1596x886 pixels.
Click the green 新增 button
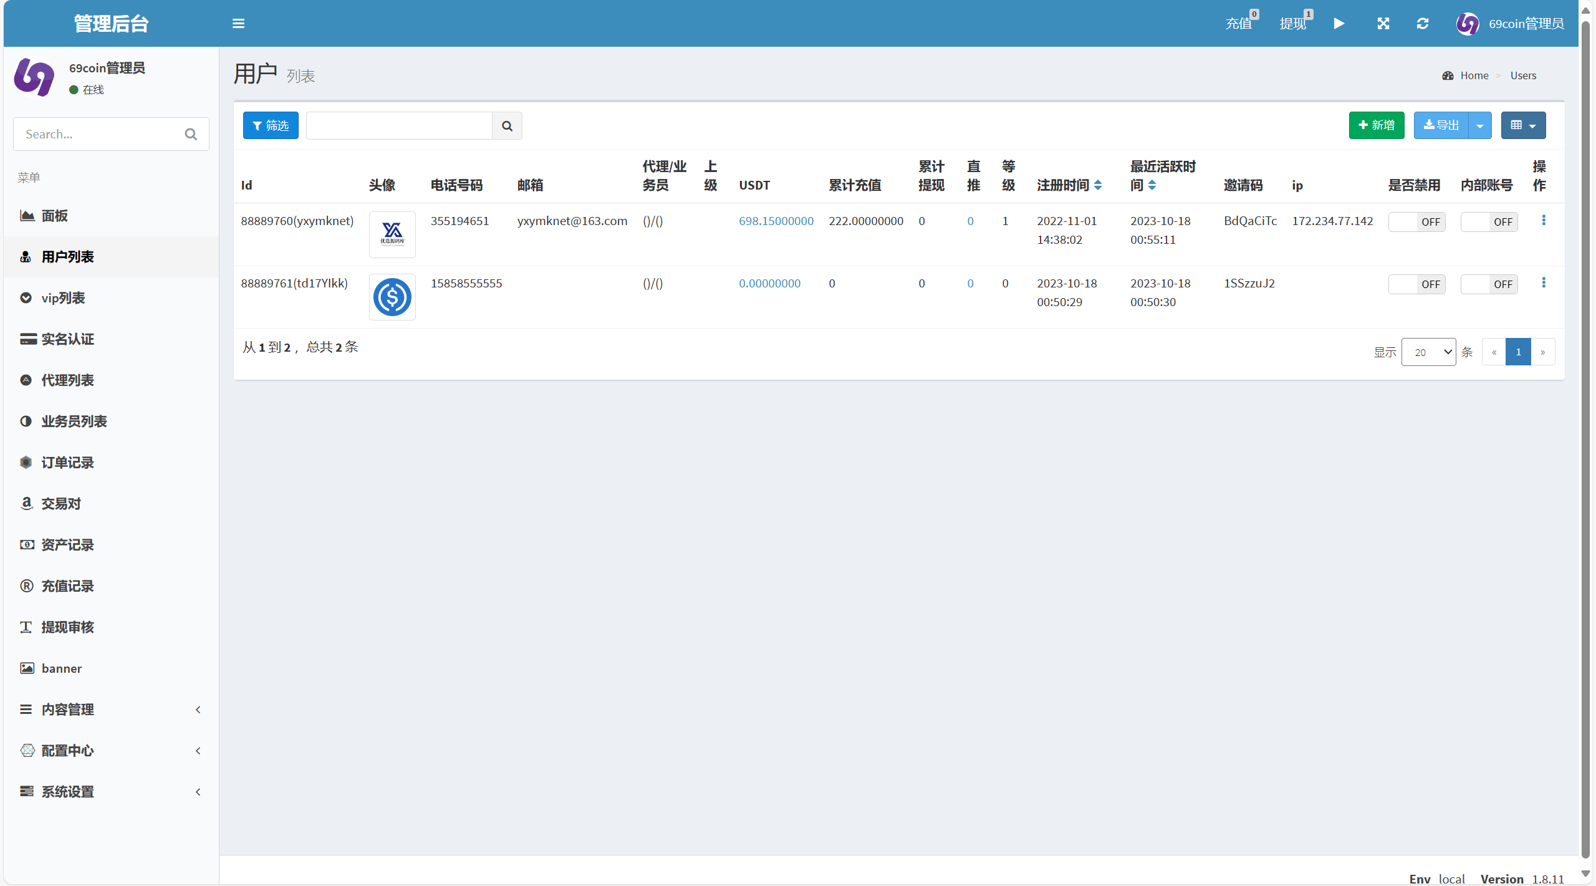[x=1377, y=125]
